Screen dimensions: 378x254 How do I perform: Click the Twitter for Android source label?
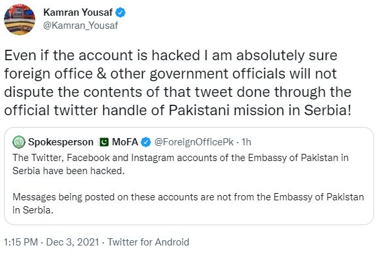click(x=148, y=242)
